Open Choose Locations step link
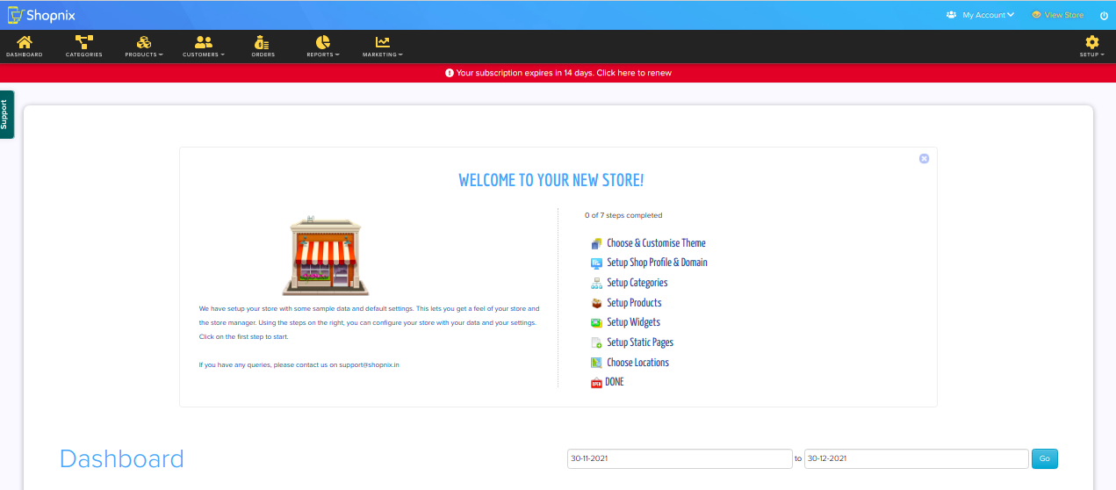 click(x=637, y=363)
